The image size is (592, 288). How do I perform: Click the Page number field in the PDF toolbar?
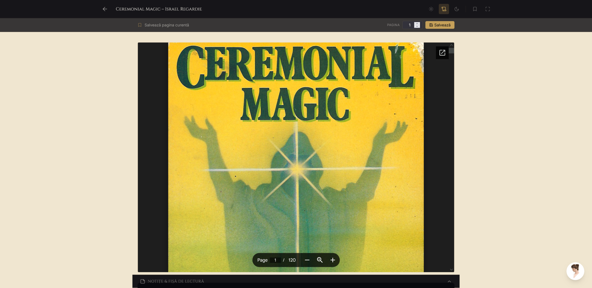(275, 260)
